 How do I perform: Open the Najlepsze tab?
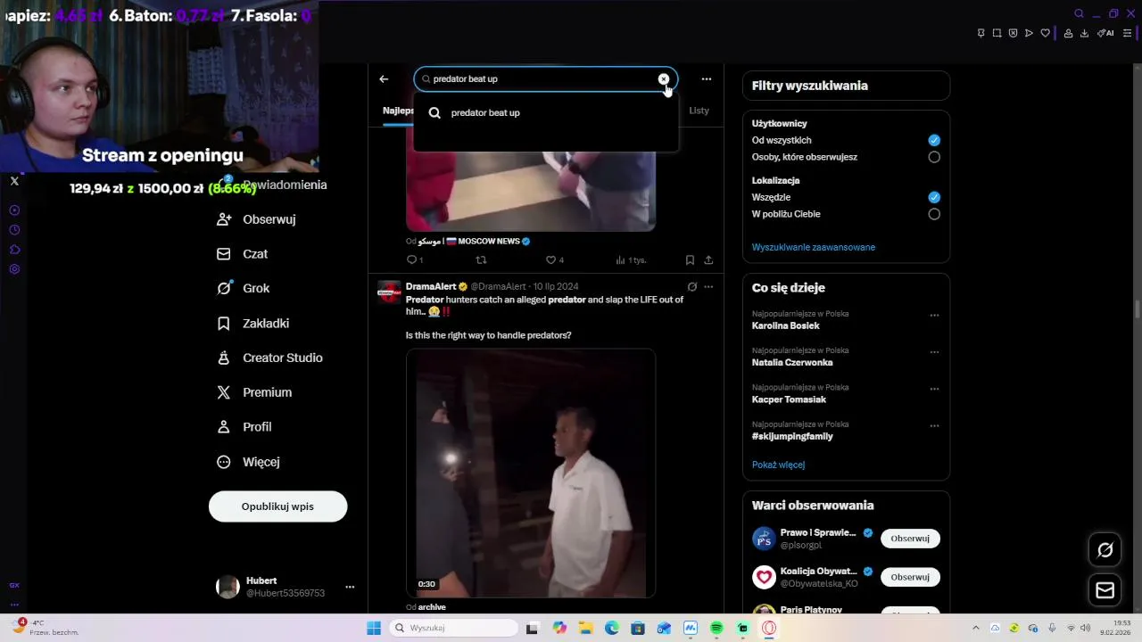[x=398, y=111]
